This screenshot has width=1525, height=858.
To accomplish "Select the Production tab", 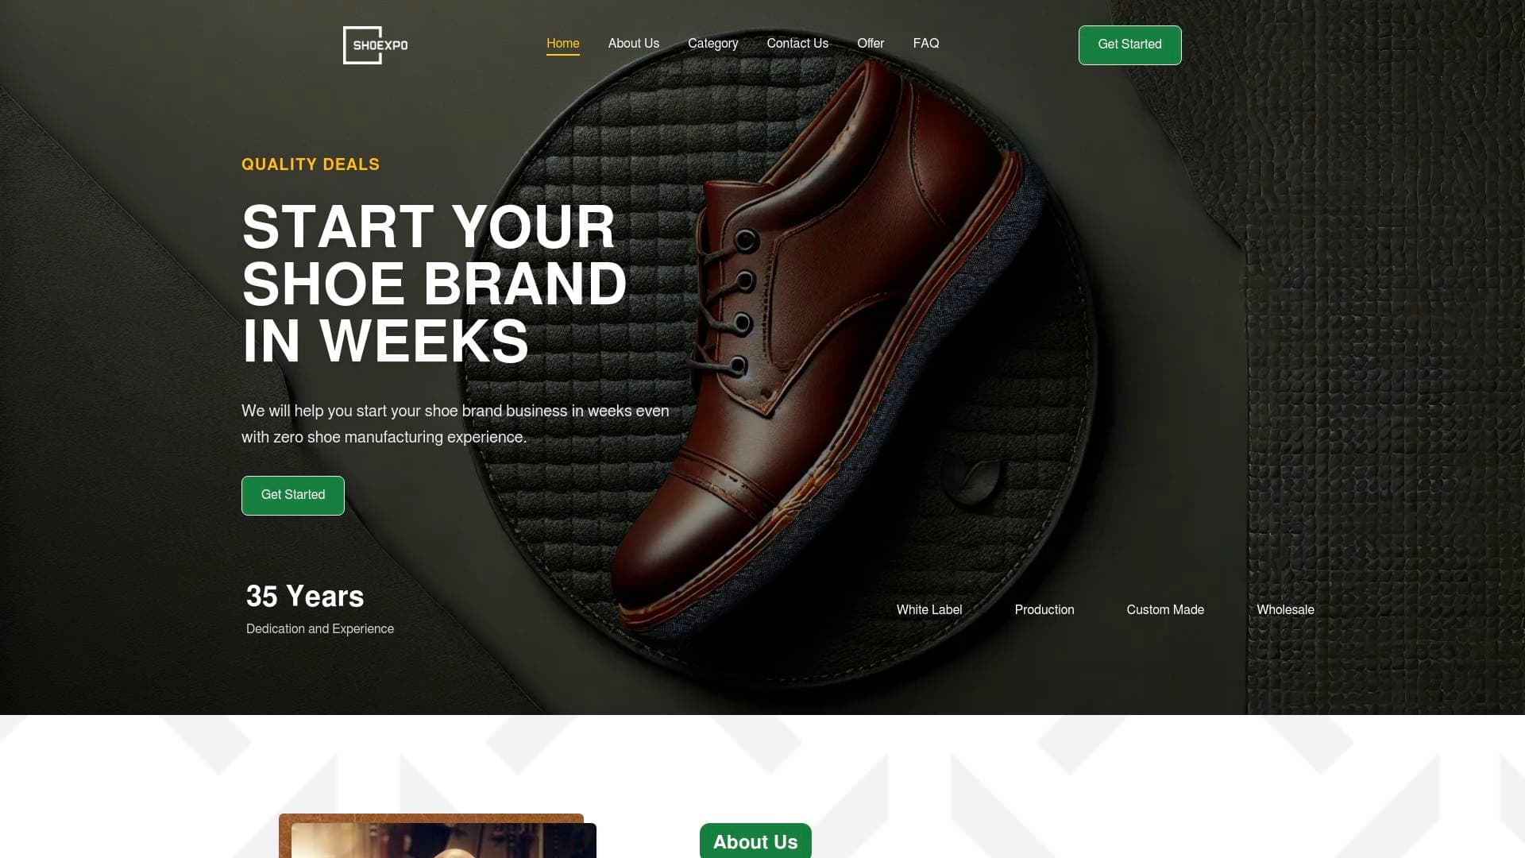I will 1044,609.
